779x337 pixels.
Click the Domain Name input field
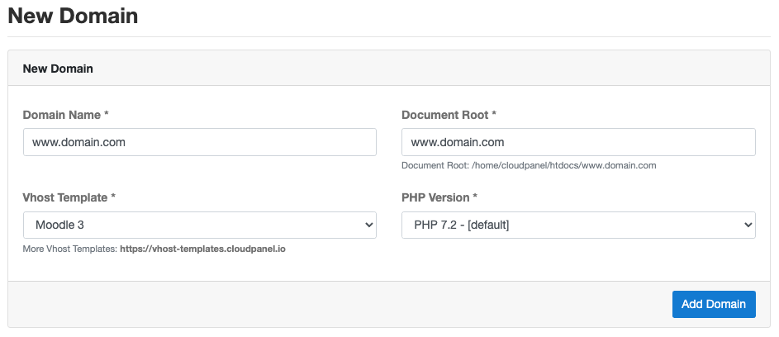(200, 142)
